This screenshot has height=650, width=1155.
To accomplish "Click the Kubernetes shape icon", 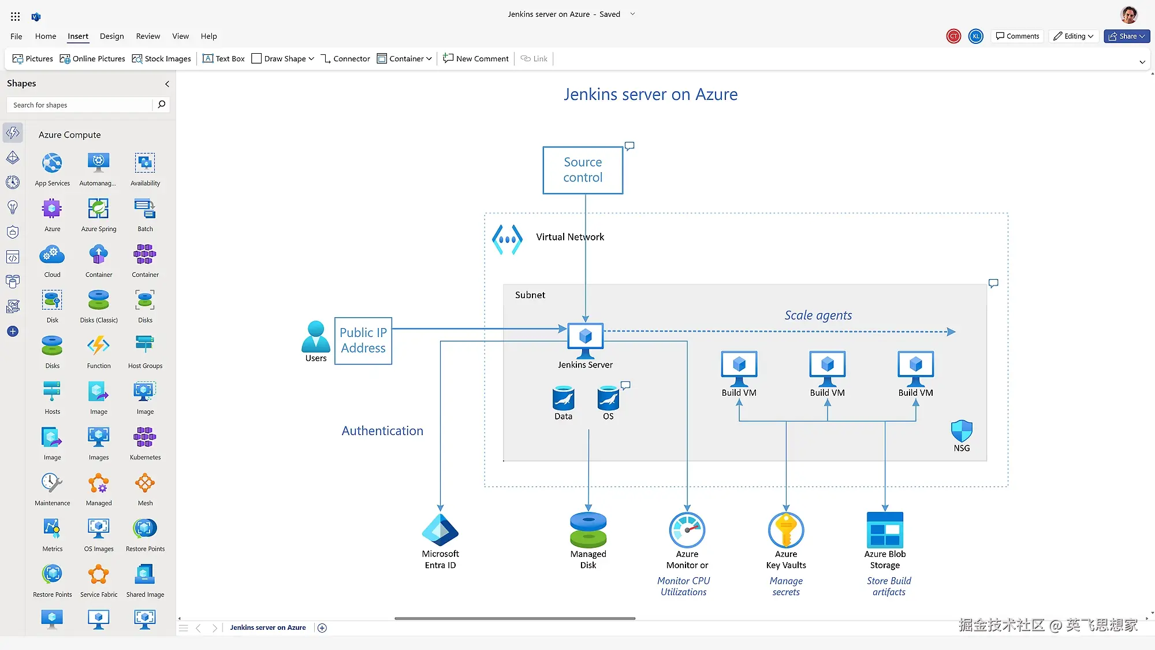I will pos(145,437).
